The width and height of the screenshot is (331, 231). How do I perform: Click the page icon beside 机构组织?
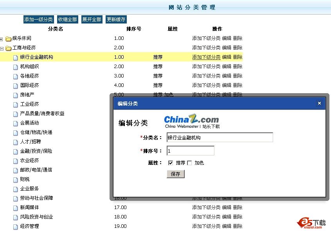click(x=15, y=67)
